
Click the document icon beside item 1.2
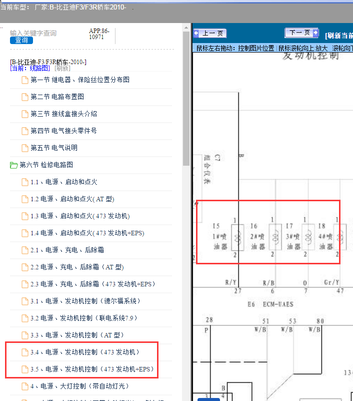tap(25, 199)
